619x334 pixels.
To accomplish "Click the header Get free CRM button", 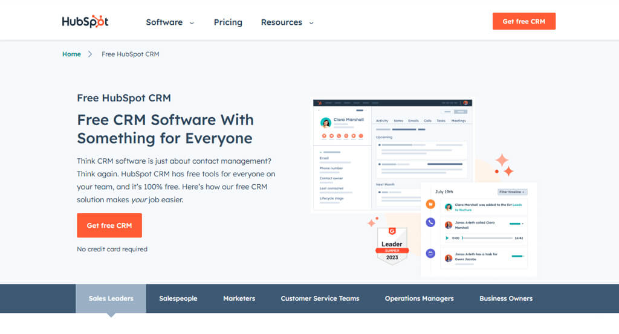I will click(x=524, y=21).
